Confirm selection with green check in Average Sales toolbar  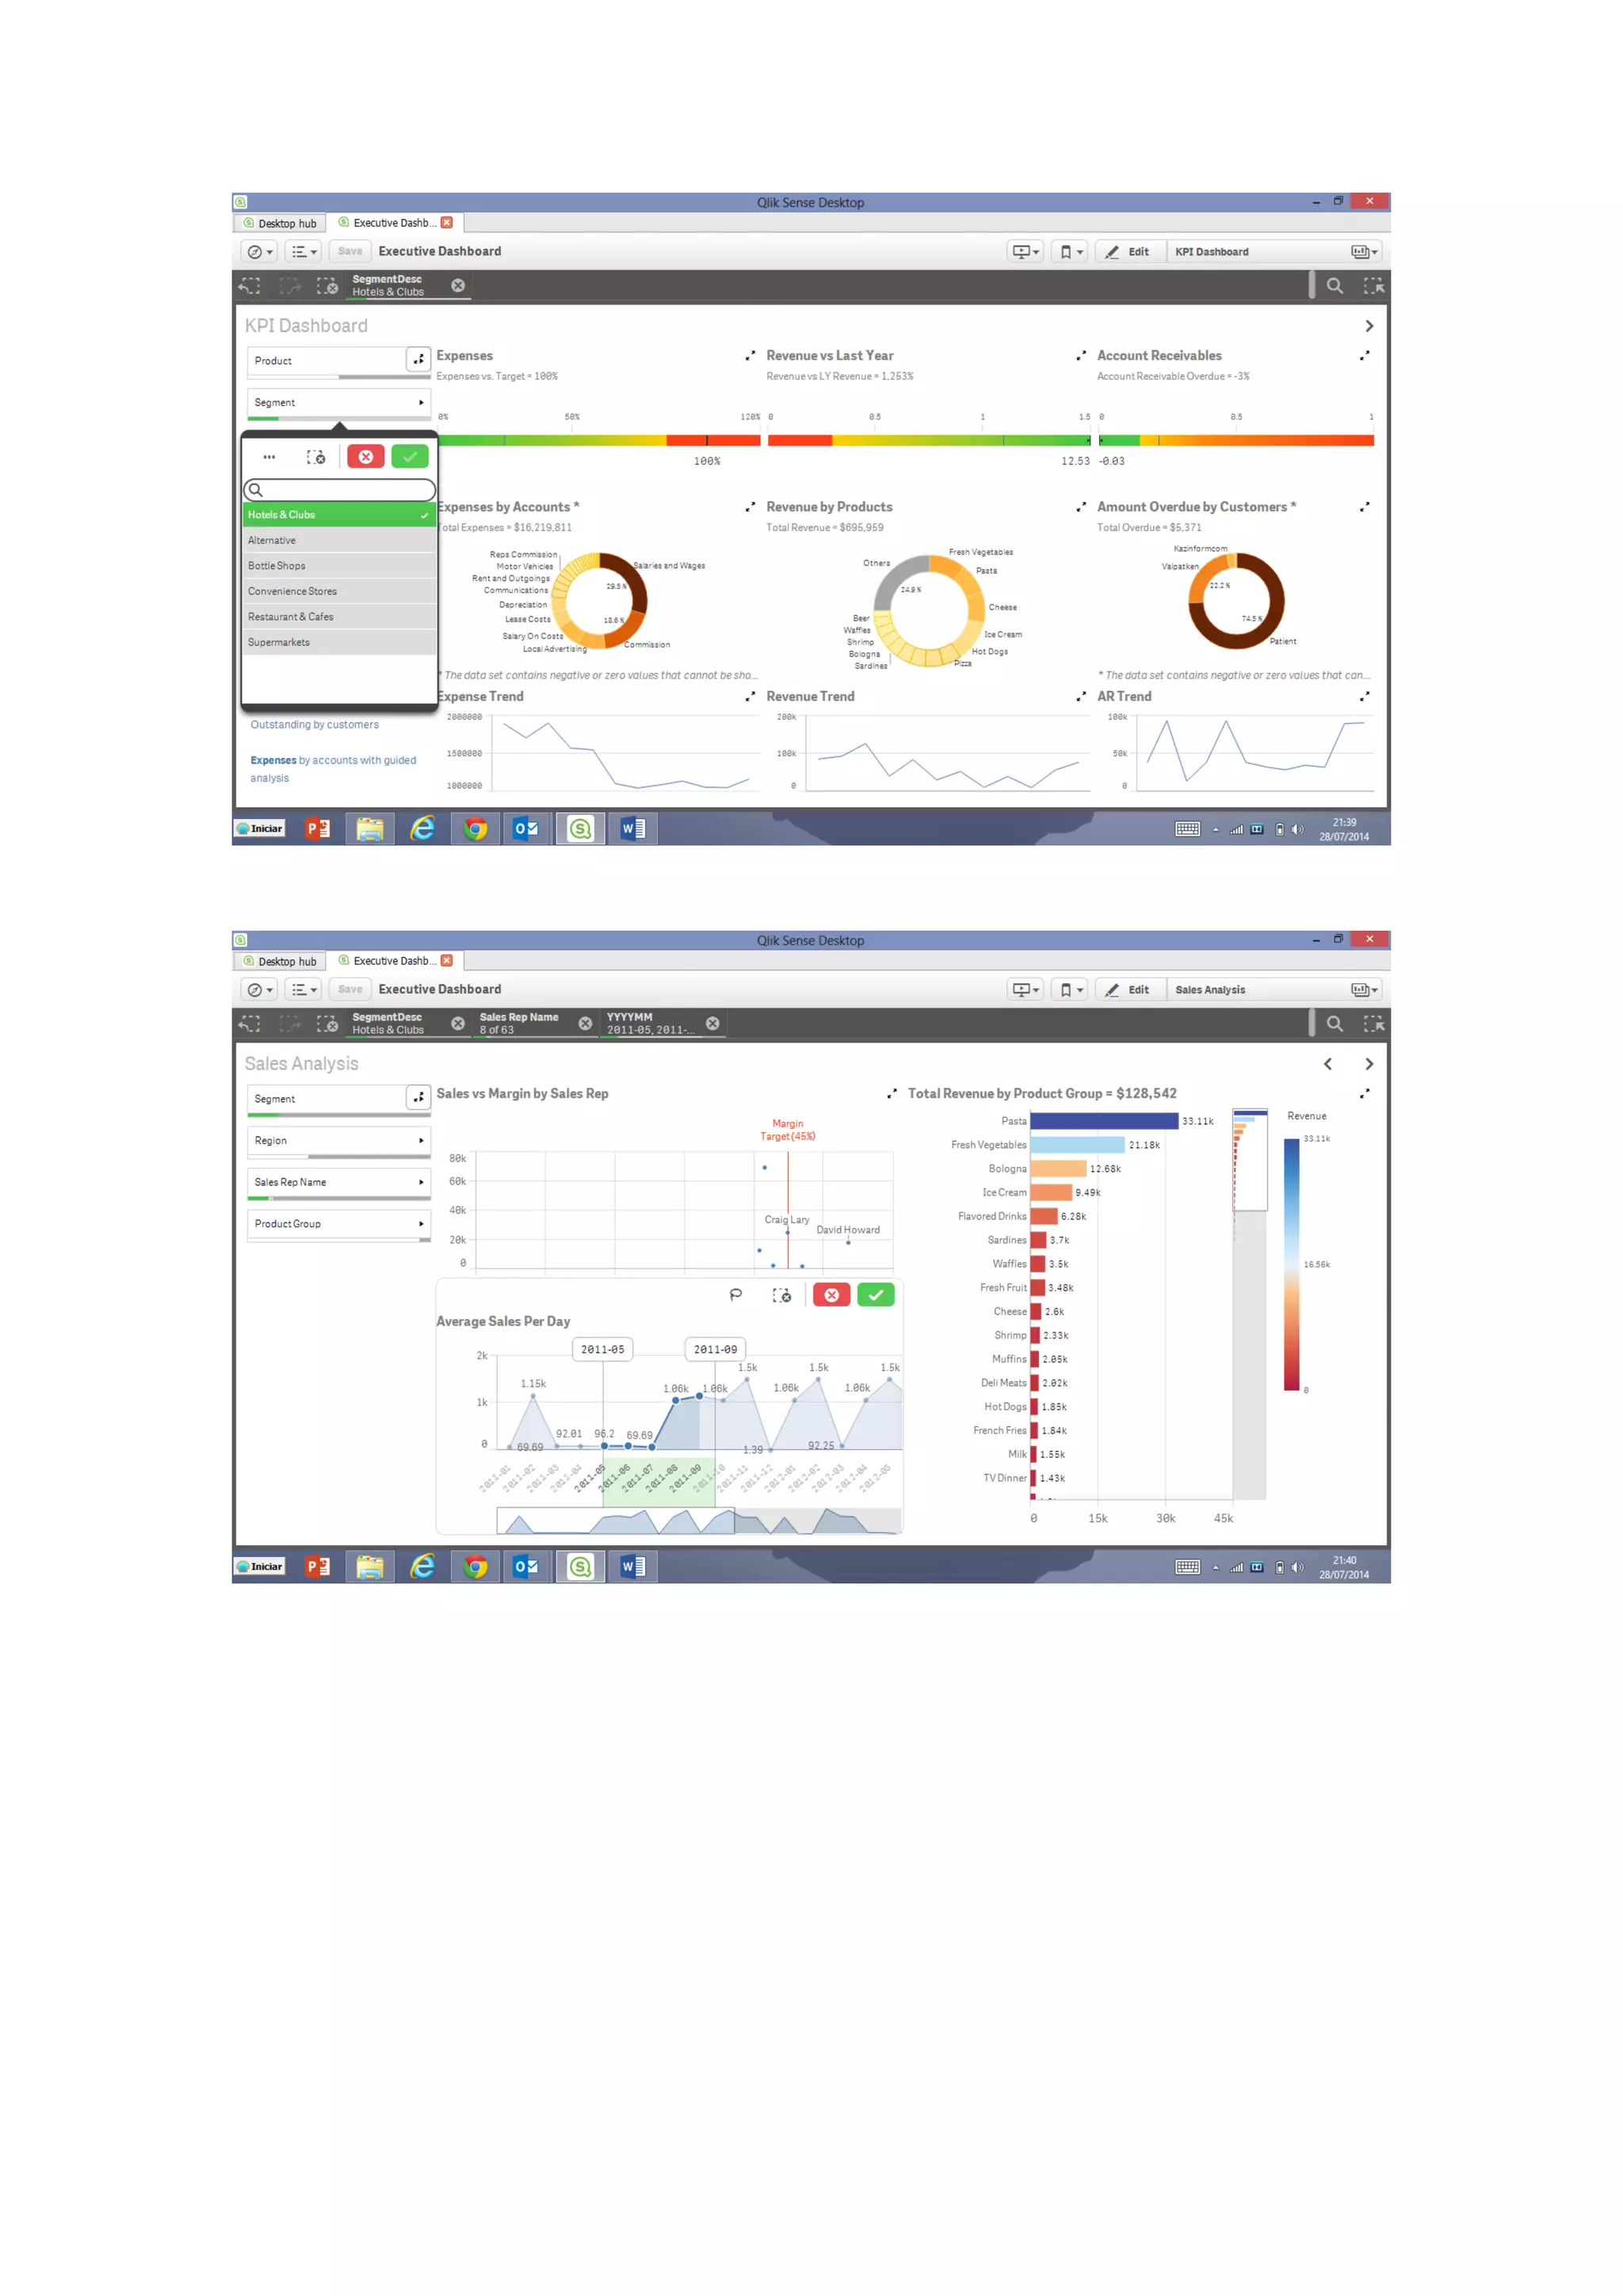[x=876, y=1295]
